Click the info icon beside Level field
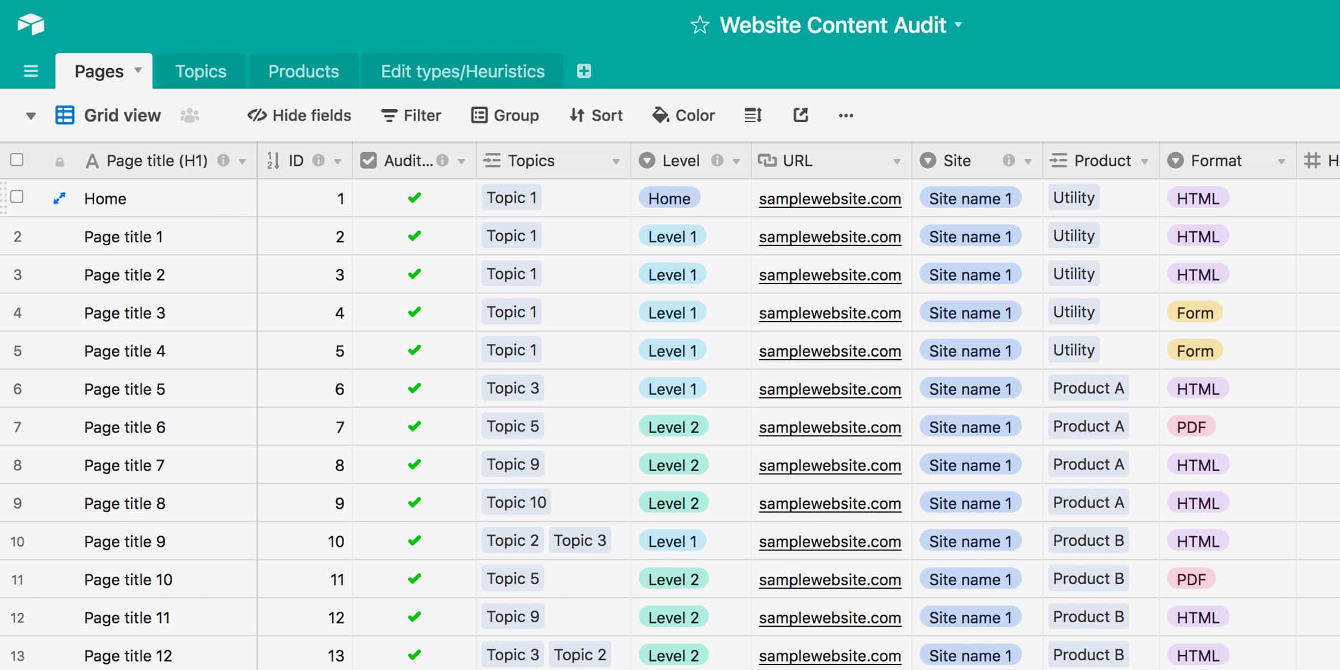The image size is (1340, 670). coord(717,161)
